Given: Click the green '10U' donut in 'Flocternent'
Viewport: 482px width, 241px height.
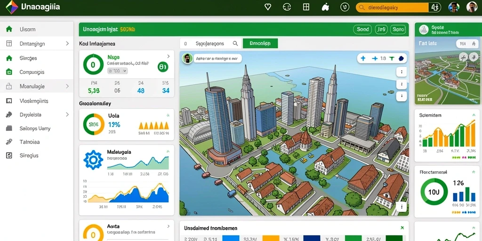Looking at the screenshot, I should 434,192.
